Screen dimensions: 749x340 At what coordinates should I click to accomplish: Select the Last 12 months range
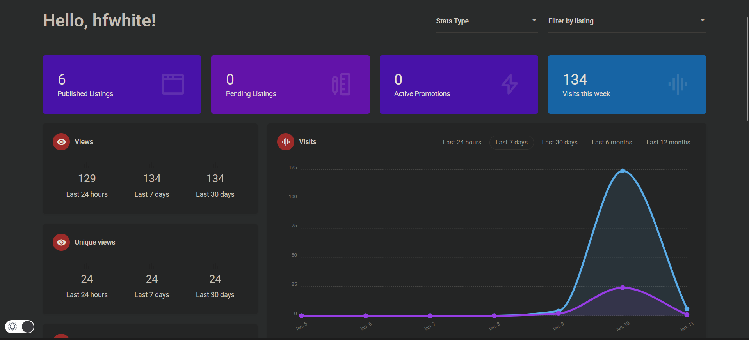668,143
